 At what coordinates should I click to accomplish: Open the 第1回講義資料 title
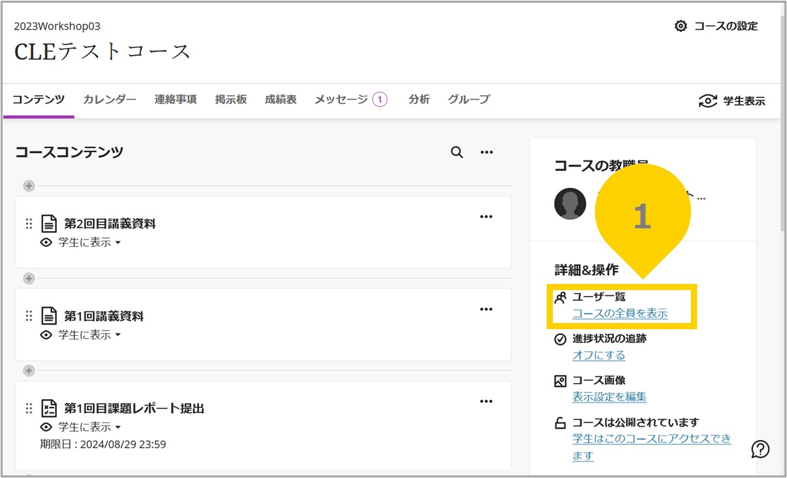104,316
